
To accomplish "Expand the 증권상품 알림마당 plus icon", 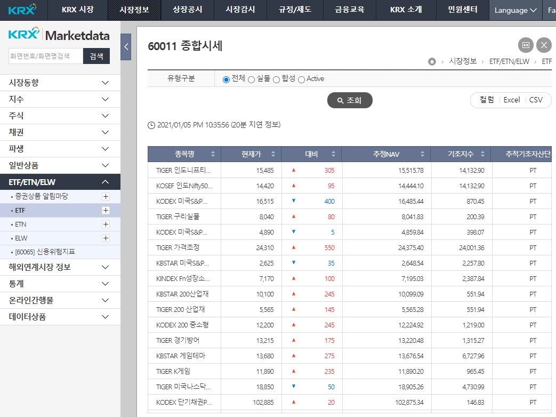I will 106,196.
